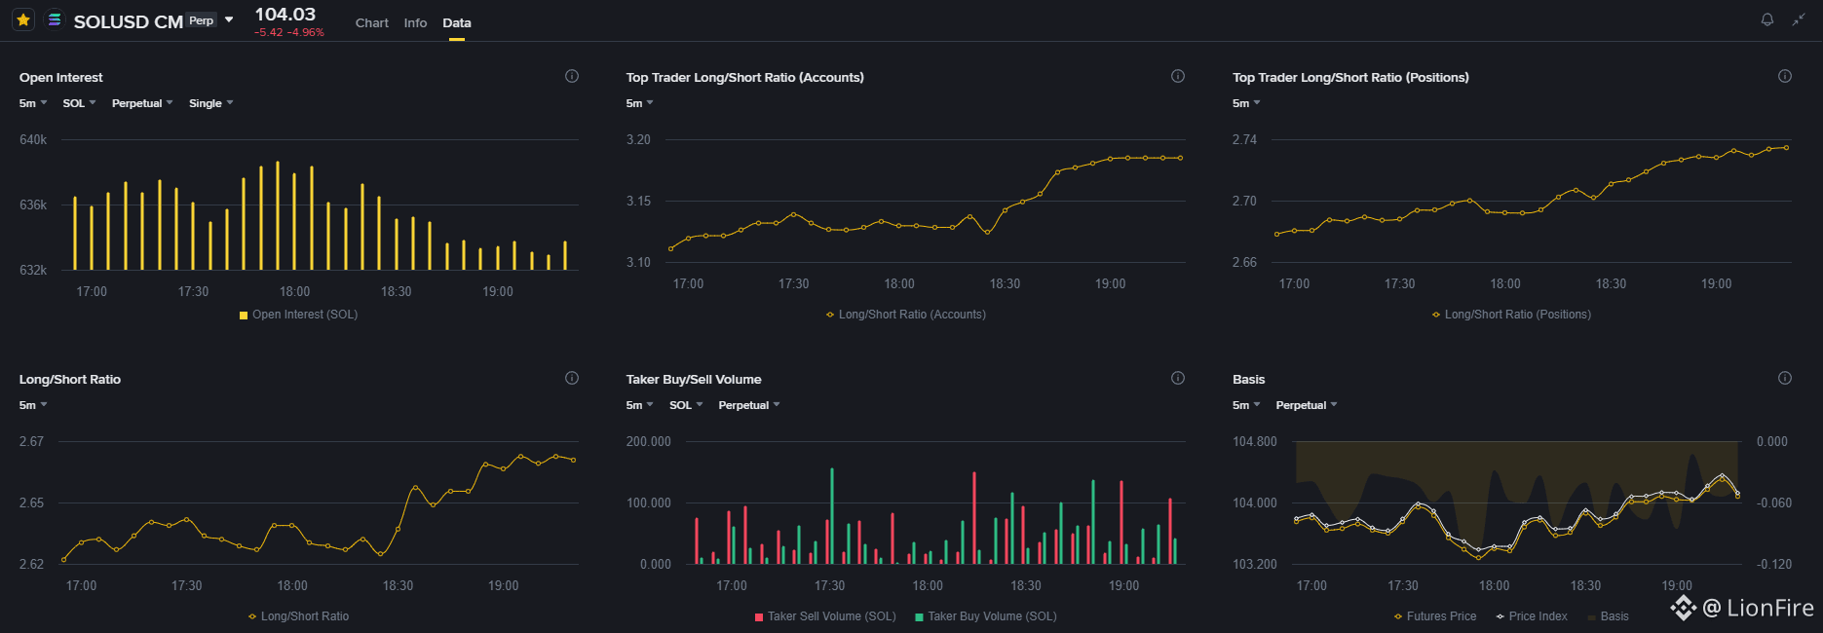Open SOL unit dropdown in Open Interest

click(79, 103)
